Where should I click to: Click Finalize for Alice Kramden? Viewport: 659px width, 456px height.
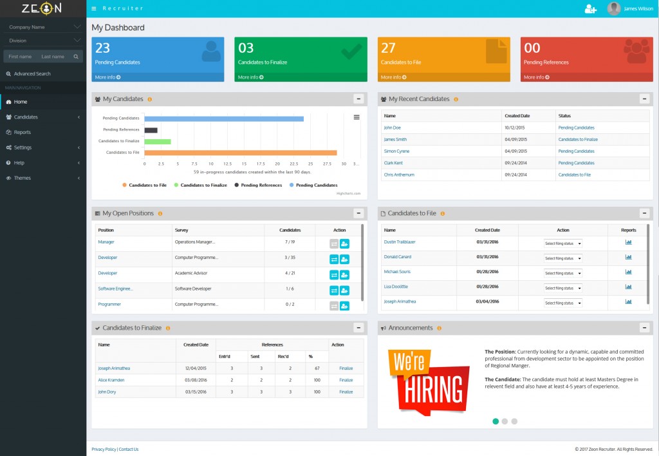[x=346, y=380]
